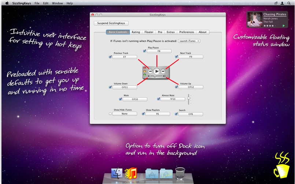Adjust the Almost Mute level slider

[x=189, y=99]
